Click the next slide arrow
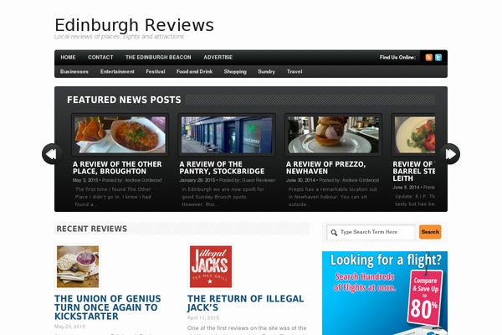502x335 pixels. click(x=450, y=154)
